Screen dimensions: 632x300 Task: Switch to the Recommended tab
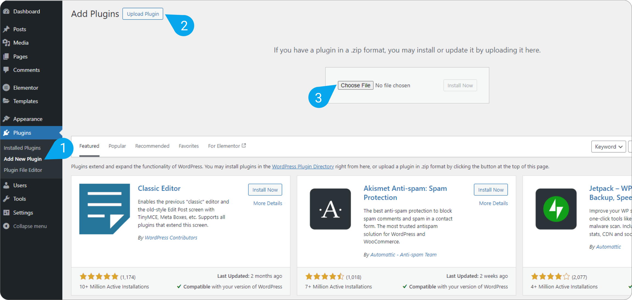pos(152,146)
